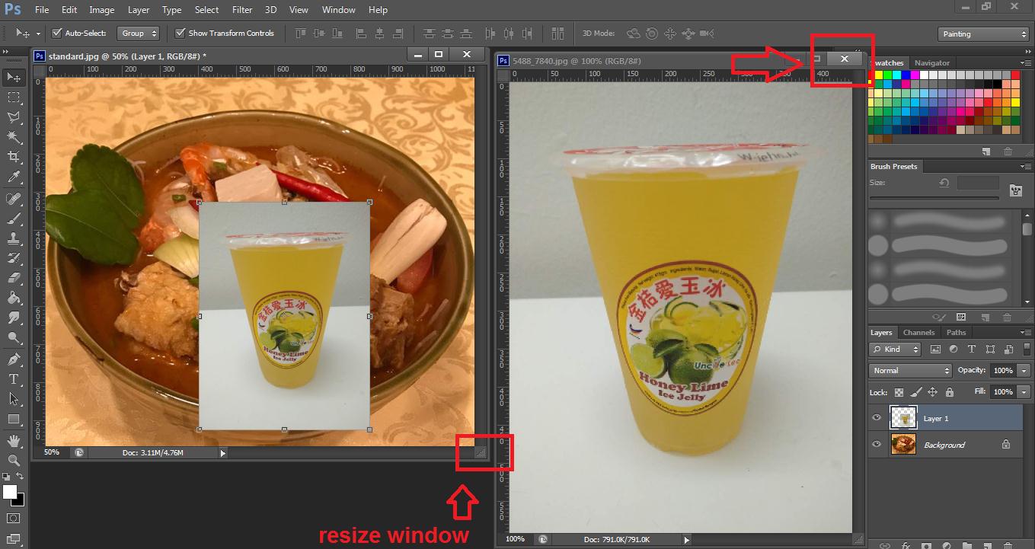Select the Horizontal Type tool
The height and width of the screenshot is (549, 1035).
click(x=14, y=379)
